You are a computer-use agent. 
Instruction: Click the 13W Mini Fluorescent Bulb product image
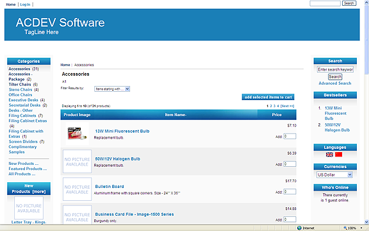tap(77, 133)
